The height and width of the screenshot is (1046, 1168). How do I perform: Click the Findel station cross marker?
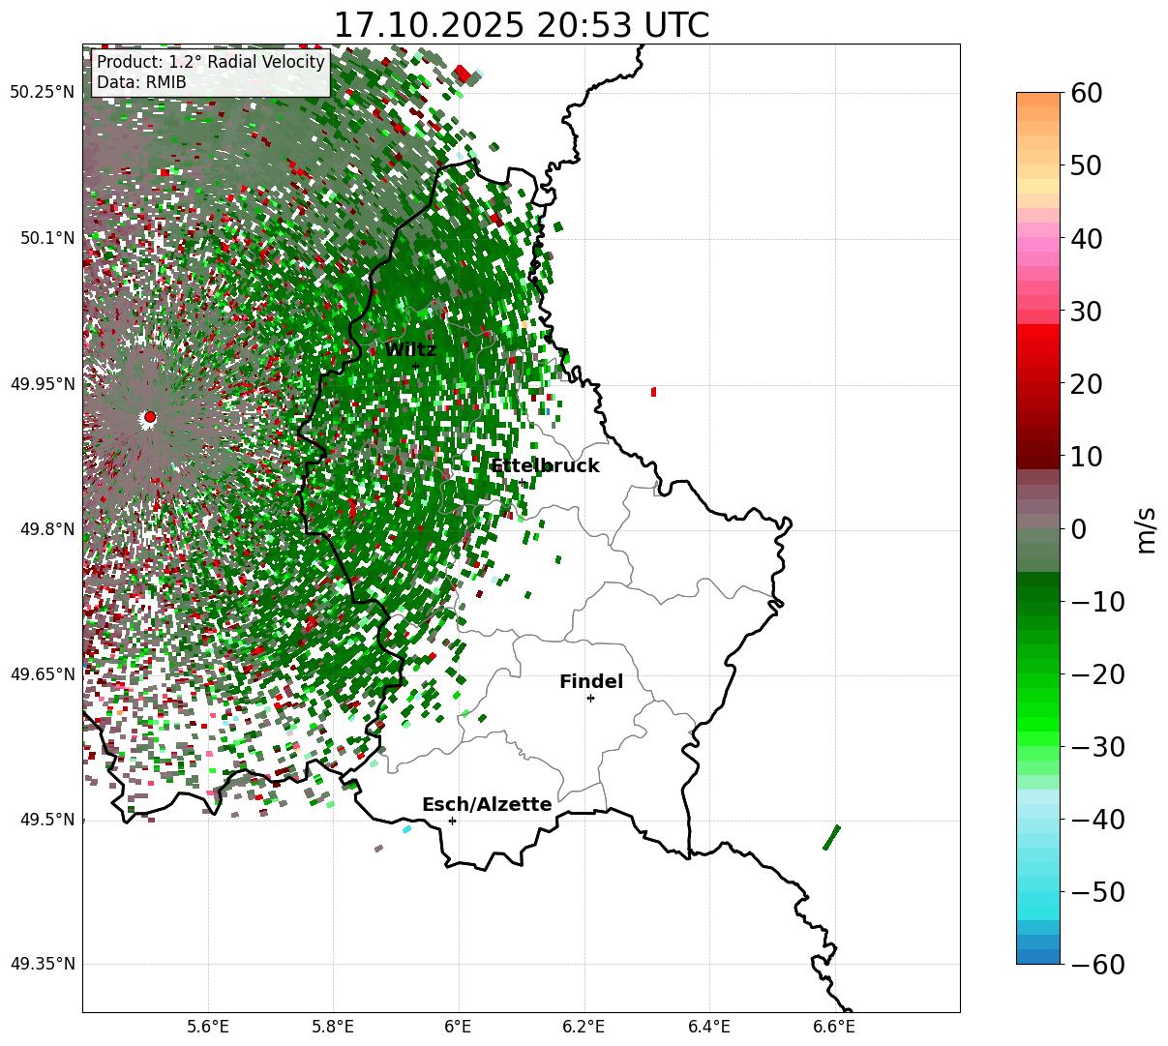coord(590,698)
